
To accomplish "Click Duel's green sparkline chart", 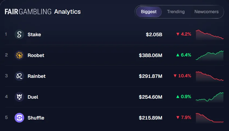I will pos(210,97).
